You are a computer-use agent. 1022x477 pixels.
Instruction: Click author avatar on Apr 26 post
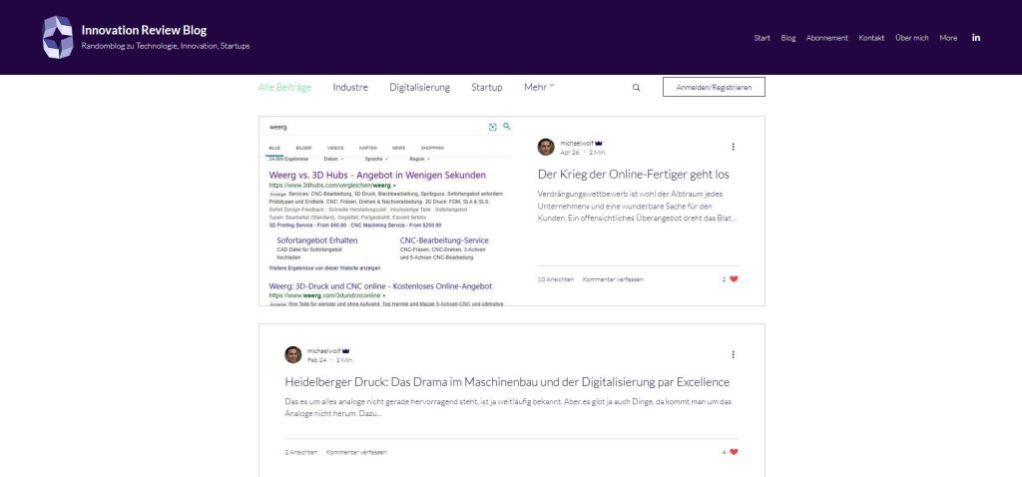546,147
